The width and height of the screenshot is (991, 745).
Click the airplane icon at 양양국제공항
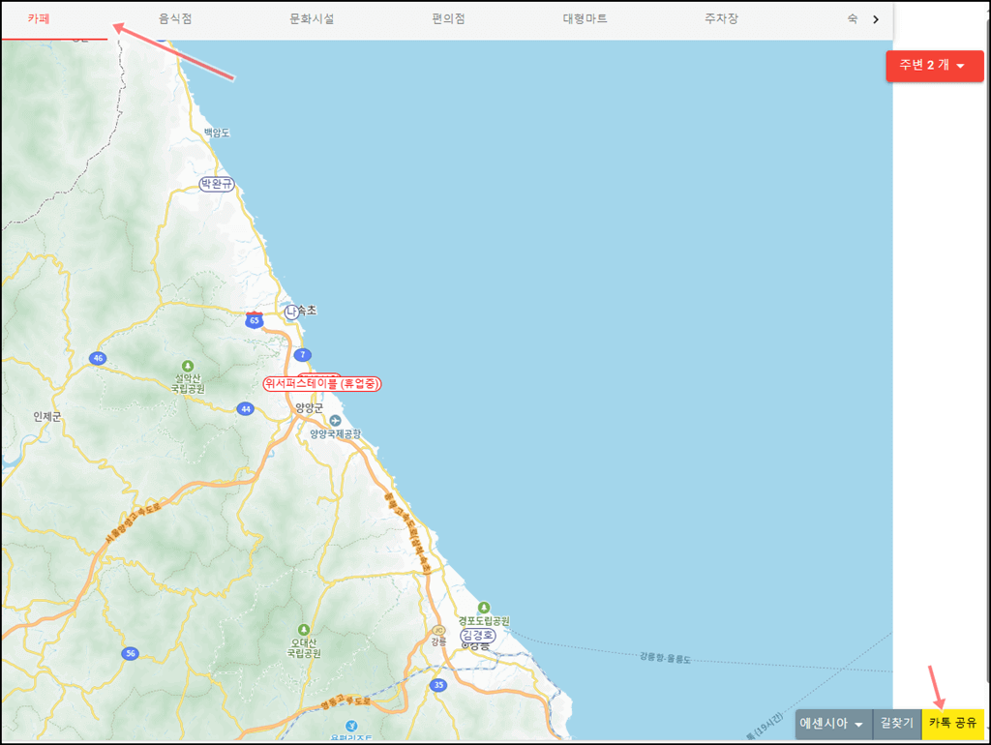(x=336, y=419)
